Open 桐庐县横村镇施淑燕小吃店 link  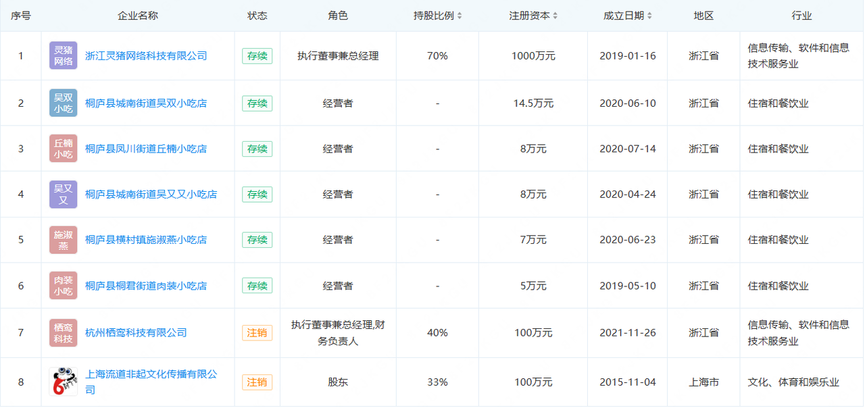click(x=146, y=240)
